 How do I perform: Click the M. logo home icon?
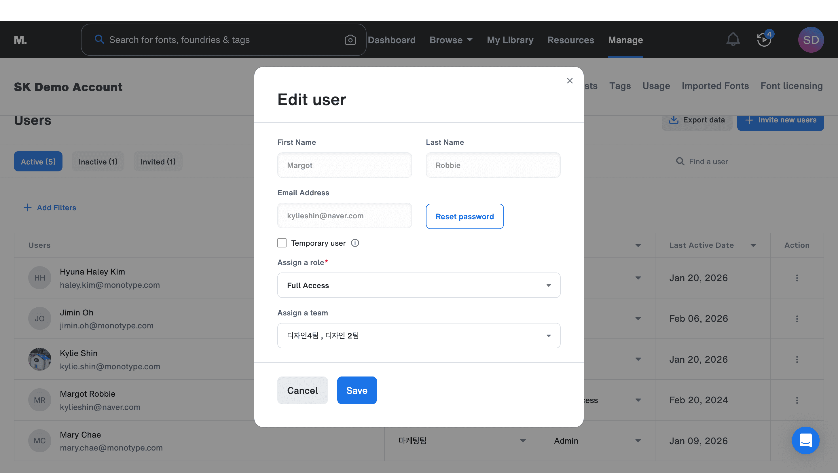[x=20, y=40]
